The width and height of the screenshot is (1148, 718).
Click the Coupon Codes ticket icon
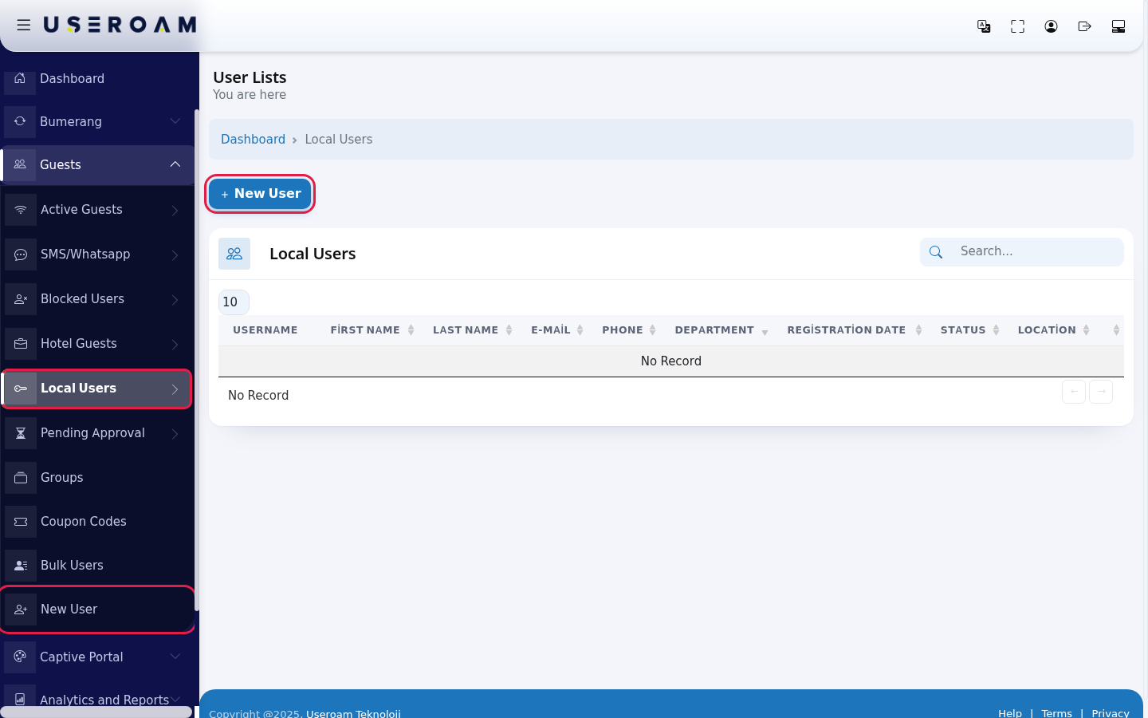(x=21, y=522)
